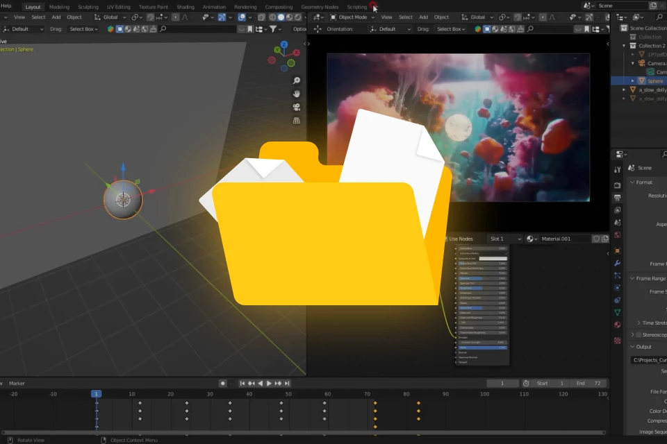Viewport: 667px width, 444px height.
Task: Toggle preview range clock icon in timeline
Action: click(526, 383)
